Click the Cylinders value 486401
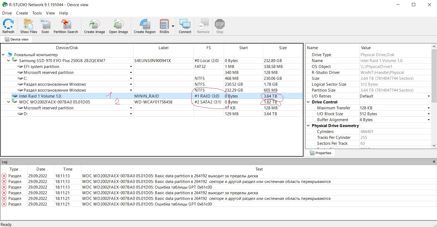Viewport: 437px width, 227px height. tap(367, 131)
